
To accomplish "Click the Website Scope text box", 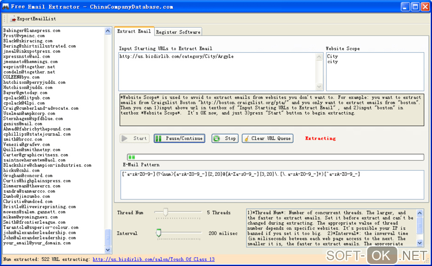I will 375,72.
